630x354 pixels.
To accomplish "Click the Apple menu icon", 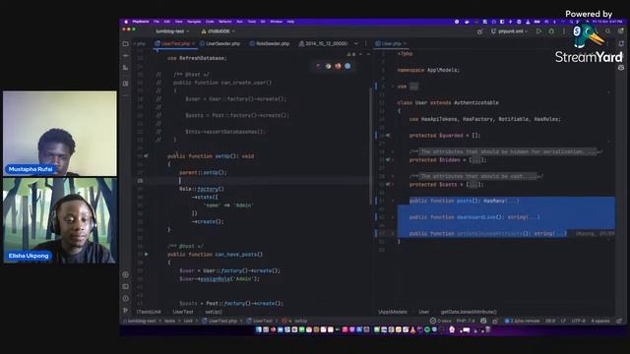I will 126,22.
